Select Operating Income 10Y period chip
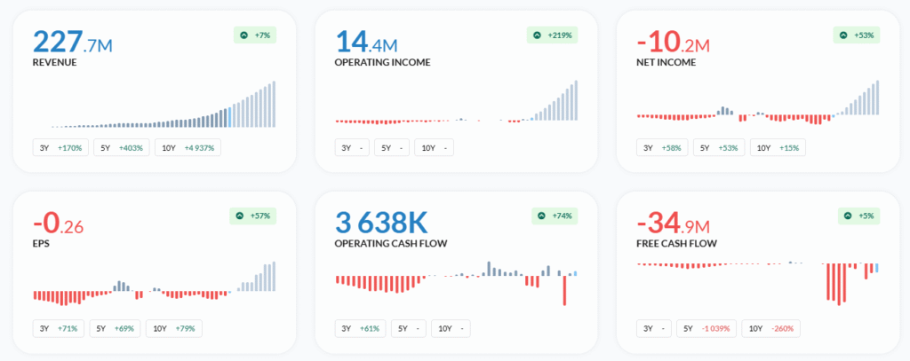910x361 pixels. 434,148
